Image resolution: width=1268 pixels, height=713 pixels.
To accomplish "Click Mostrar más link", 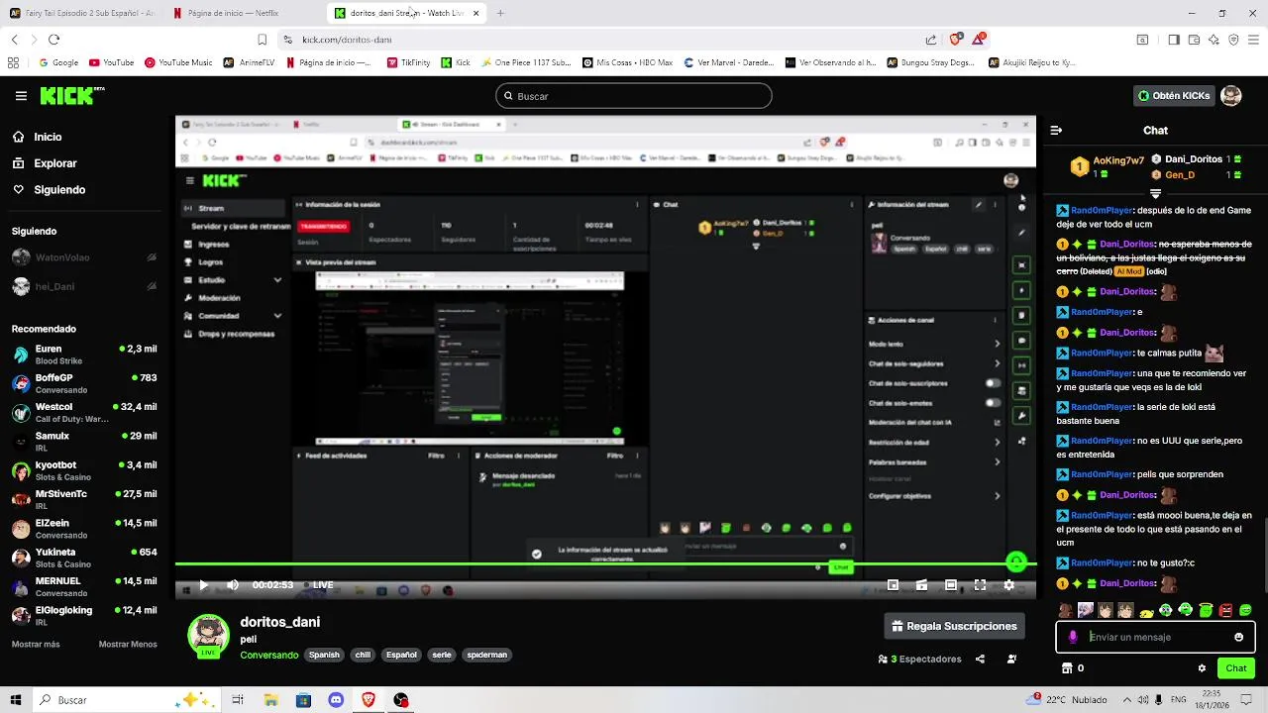I will [36, 644].
